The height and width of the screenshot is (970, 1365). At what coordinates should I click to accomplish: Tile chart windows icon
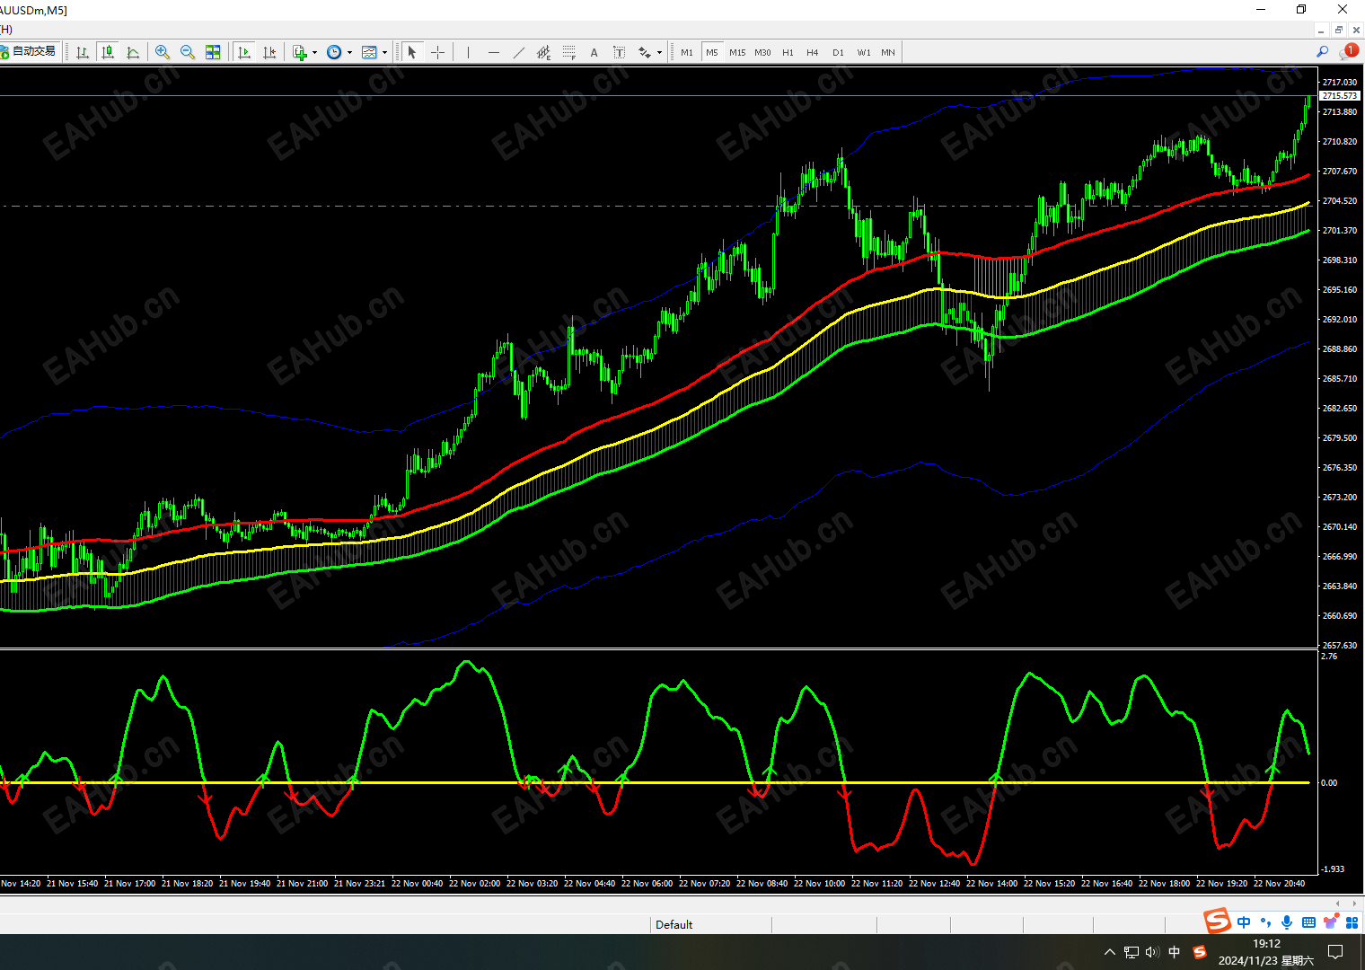(213, 52)
